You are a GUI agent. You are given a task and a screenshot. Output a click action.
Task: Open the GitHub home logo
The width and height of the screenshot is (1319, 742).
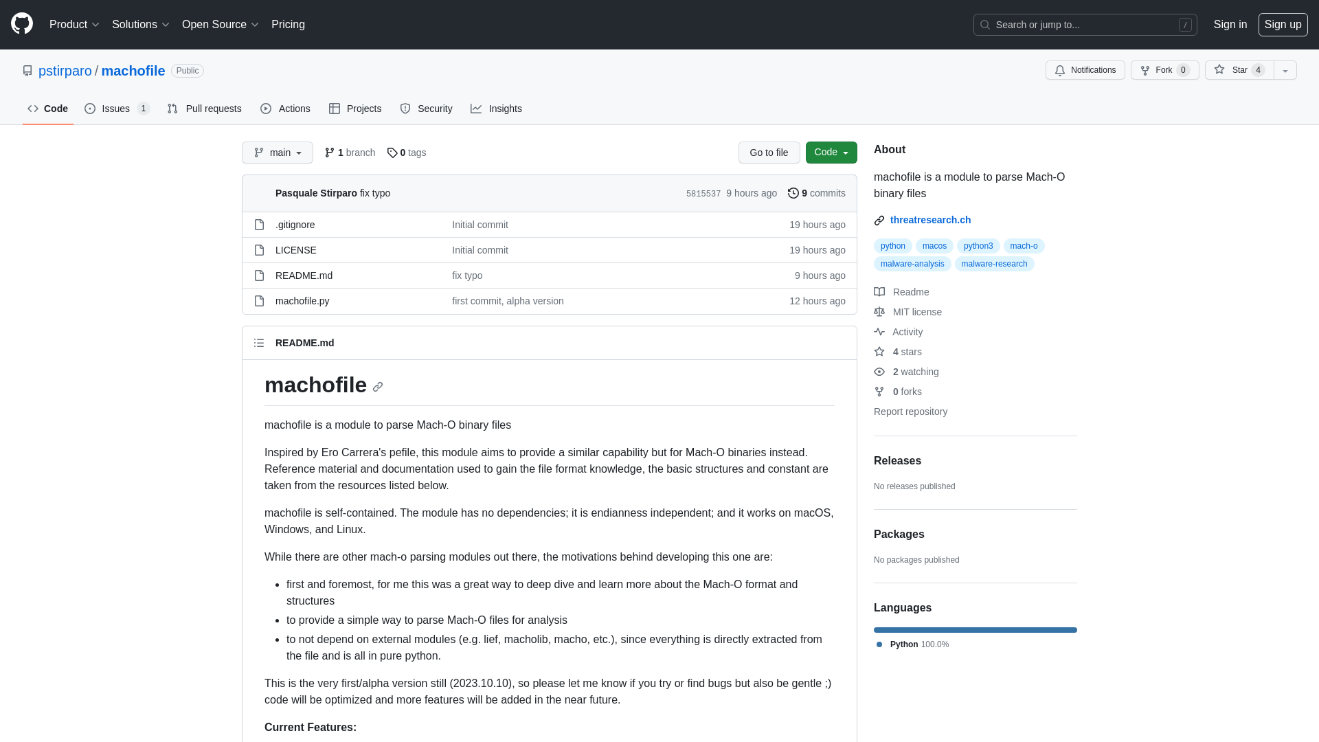pyautogui.click(x=22, y=24)
